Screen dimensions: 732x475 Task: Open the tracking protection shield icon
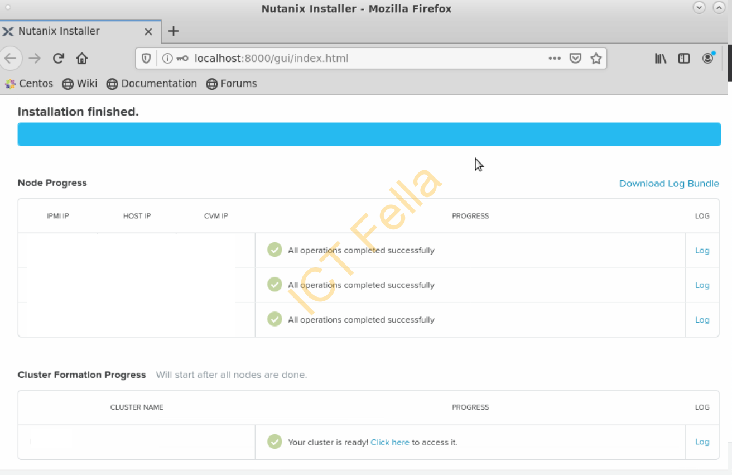click(146, 58)
